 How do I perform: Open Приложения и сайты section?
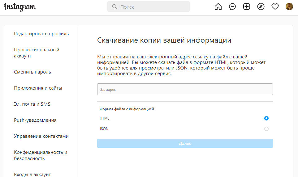point(38,88)
